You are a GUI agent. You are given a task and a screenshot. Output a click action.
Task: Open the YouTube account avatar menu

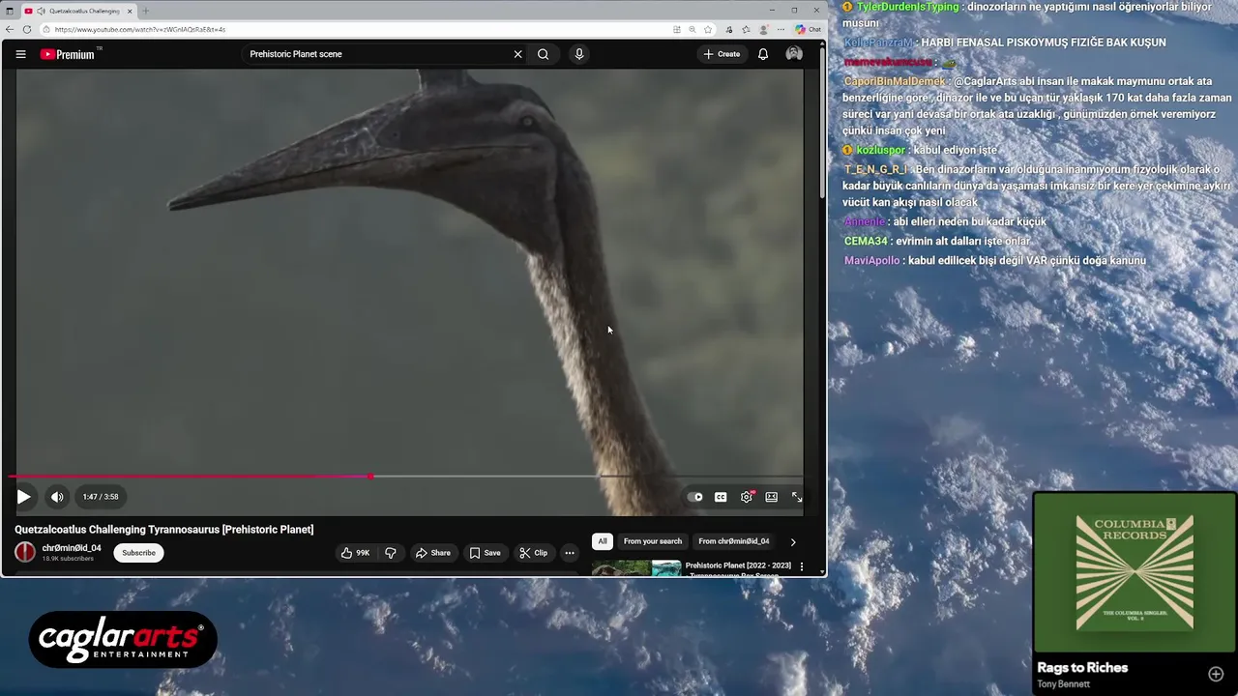click(794, 54)
